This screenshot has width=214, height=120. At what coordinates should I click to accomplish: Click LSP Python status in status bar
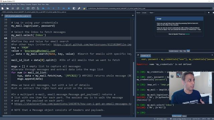(x=160, y=119)
